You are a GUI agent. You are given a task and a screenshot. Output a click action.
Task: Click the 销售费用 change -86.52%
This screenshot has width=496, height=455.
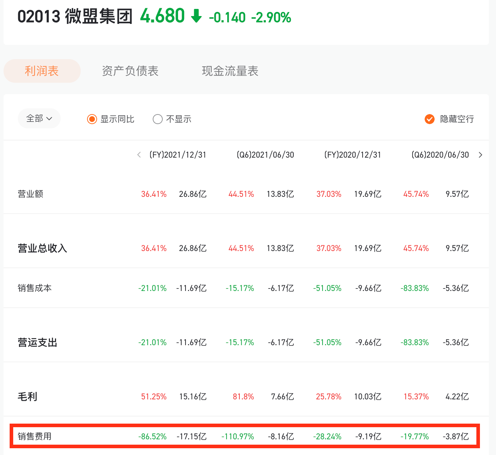152,436
